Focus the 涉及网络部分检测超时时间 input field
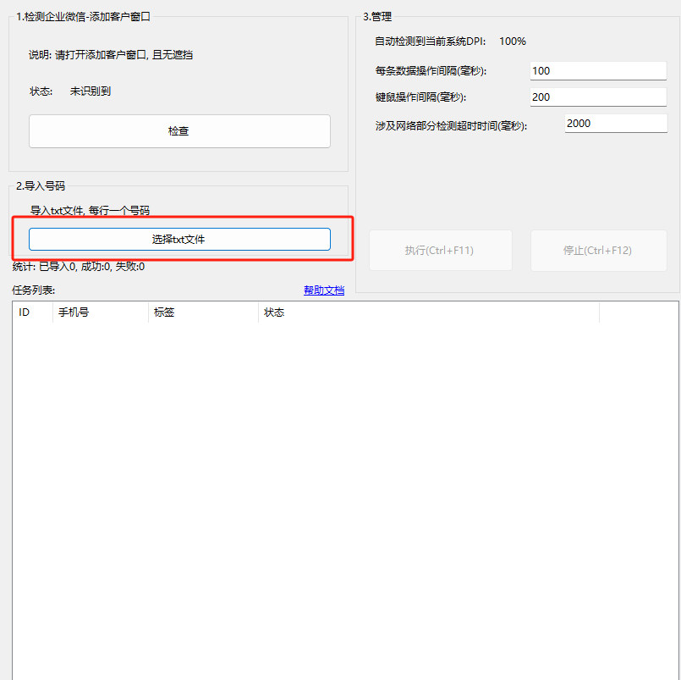681x680 pixels. pos(615,124)
